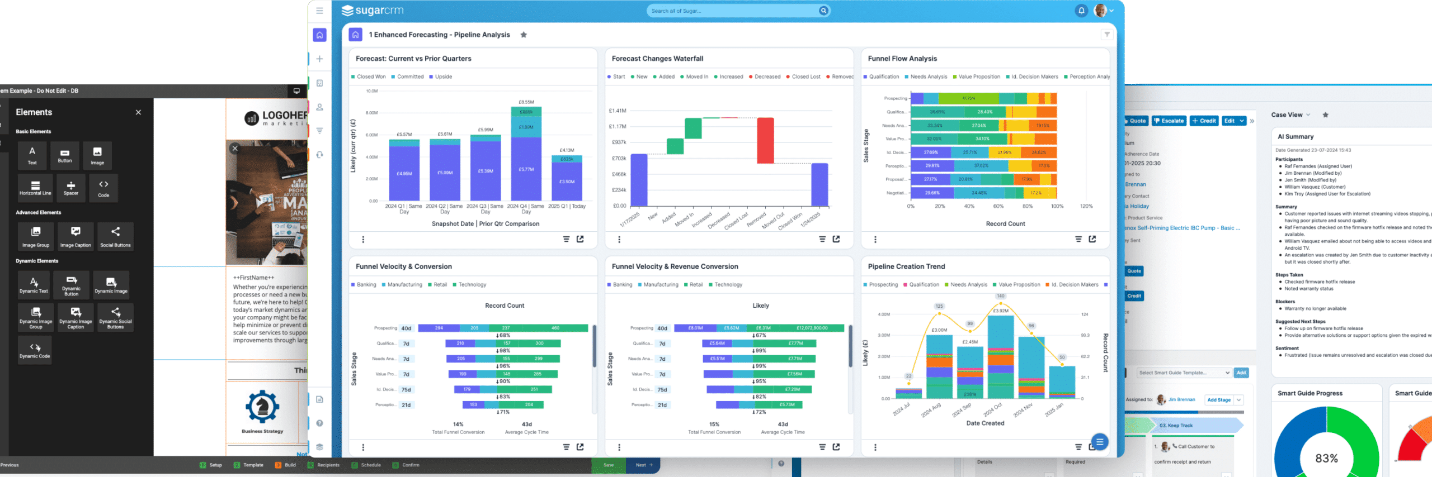Click the search magnifier icon
The width and height of the screenshot is (1432, 477).
[823, 11]
